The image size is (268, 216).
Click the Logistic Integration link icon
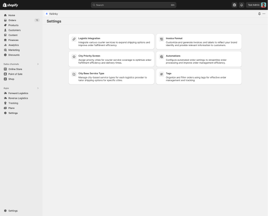(x=74, y=39)
